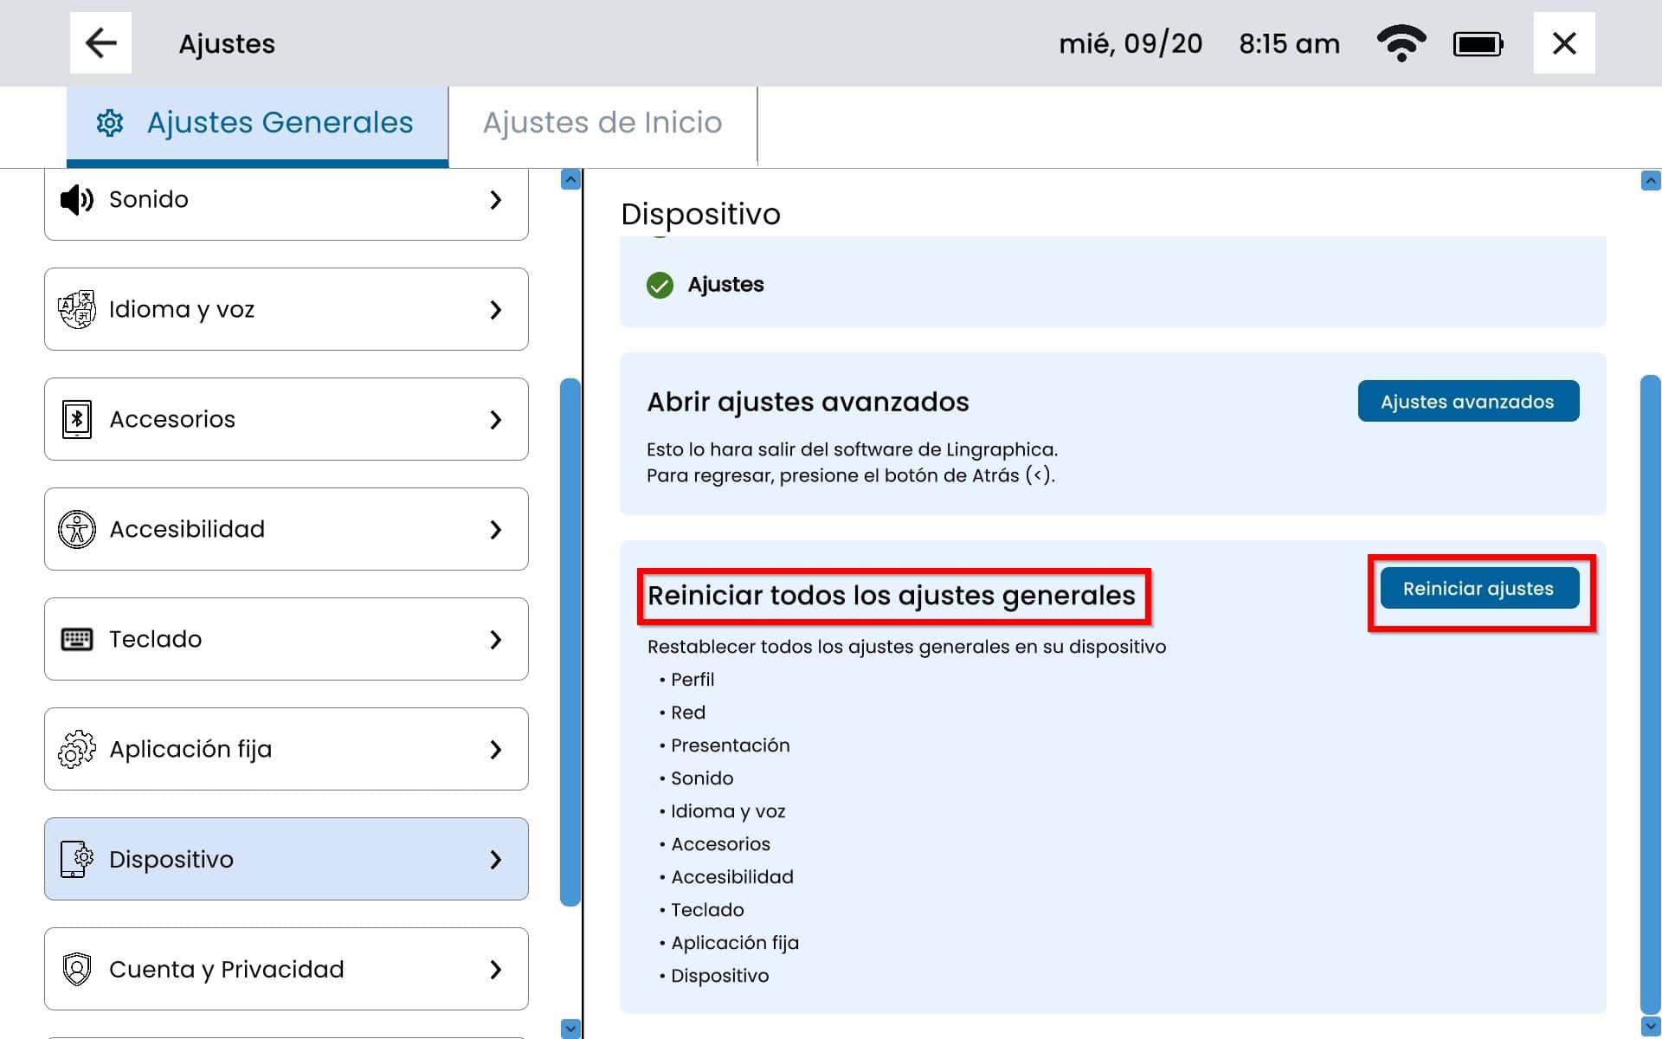
Task: Expand the Sonido chevron arrow
Action: [495, 200]
